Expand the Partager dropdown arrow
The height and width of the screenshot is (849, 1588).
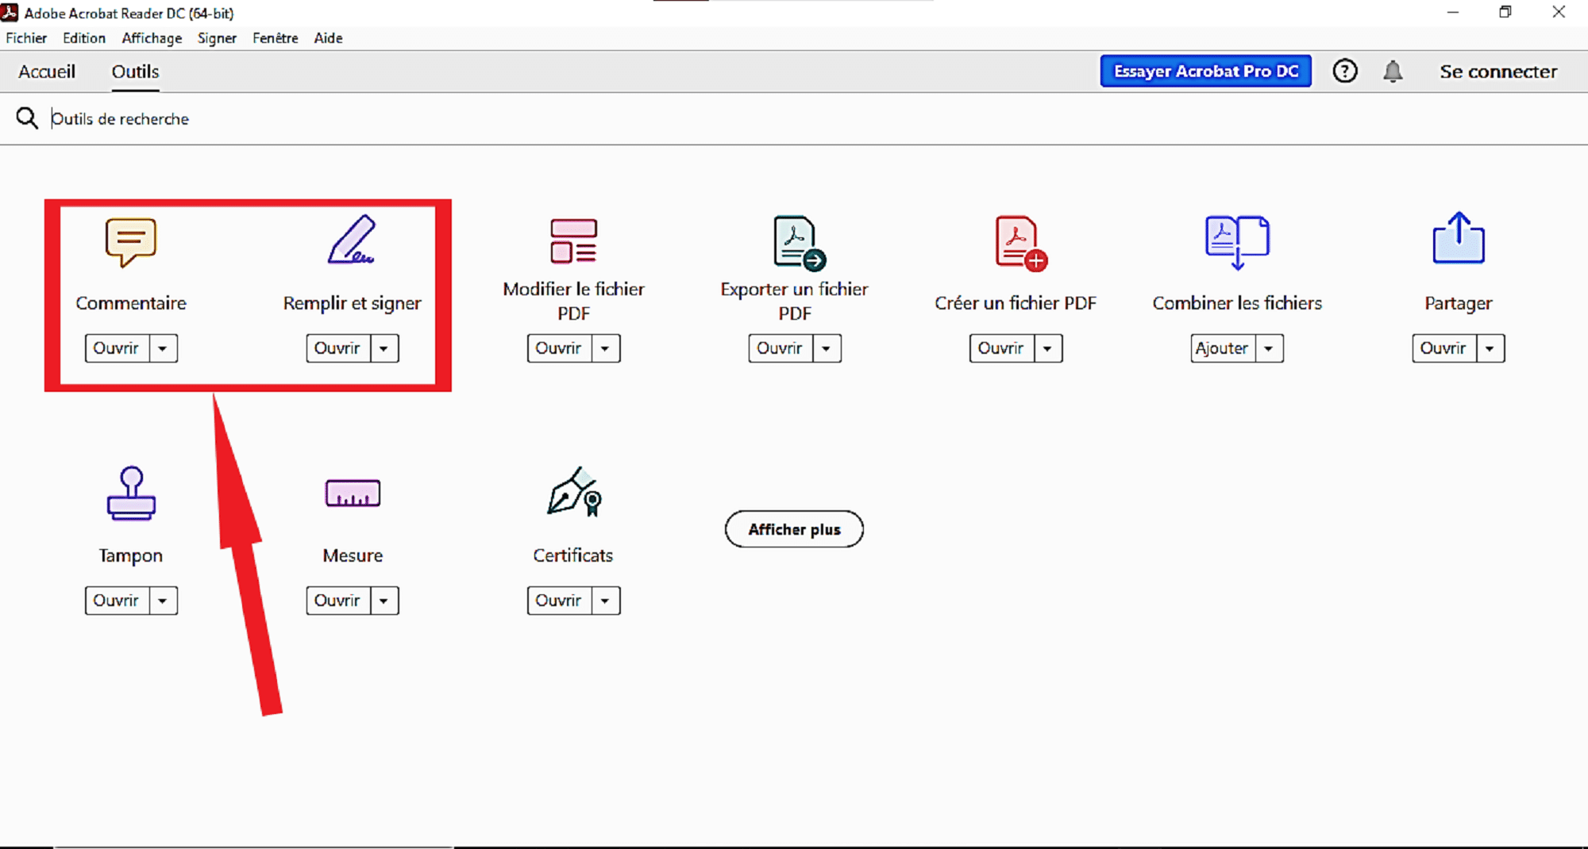click(1491, 348)
